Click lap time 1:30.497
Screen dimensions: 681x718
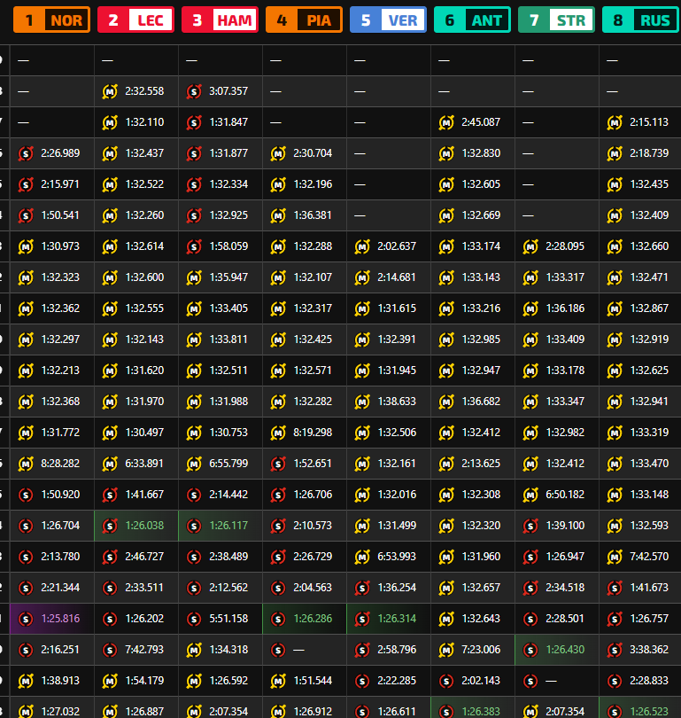144,433
